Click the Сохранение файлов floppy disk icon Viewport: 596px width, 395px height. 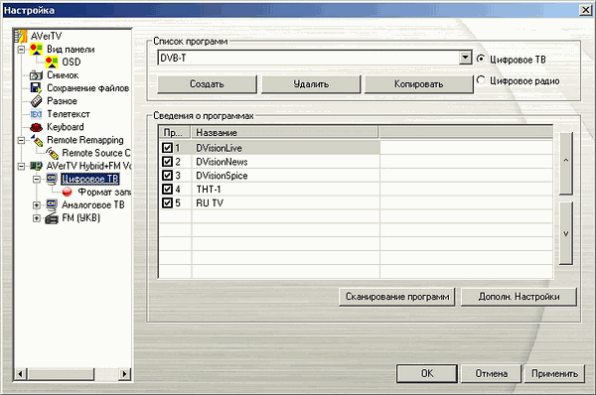click(x=36, y=87)
